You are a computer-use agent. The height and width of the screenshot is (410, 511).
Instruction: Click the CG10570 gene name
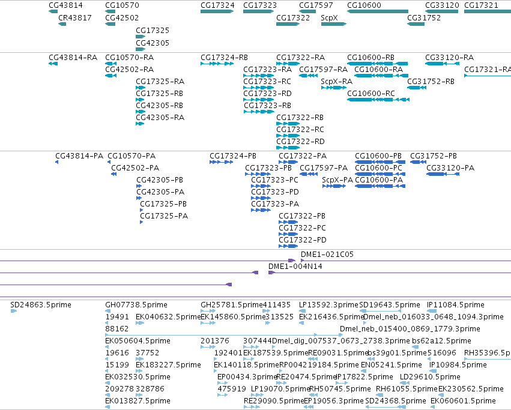122,5
